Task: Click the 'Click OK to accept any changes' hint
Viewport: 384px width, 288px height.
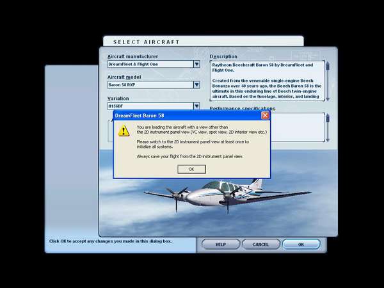Action: (110, 241)
